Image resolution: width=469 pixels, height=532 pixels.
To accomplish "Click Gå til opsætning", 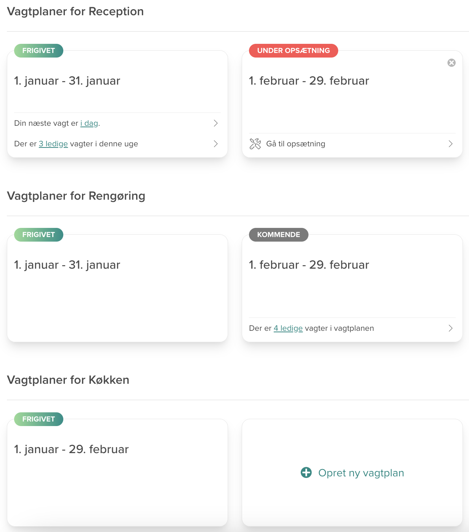I will coord(296,144).
